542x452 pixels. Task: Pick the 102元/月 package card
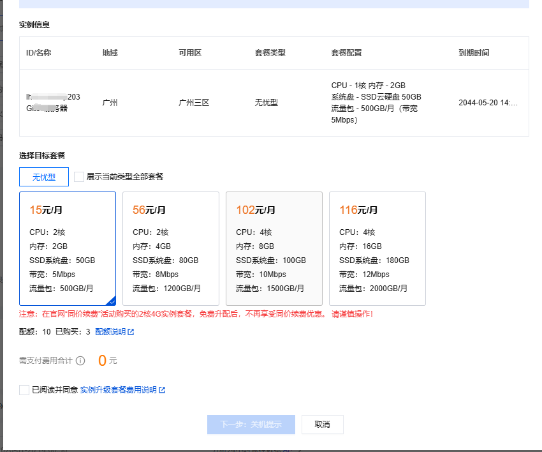(274, 248)
